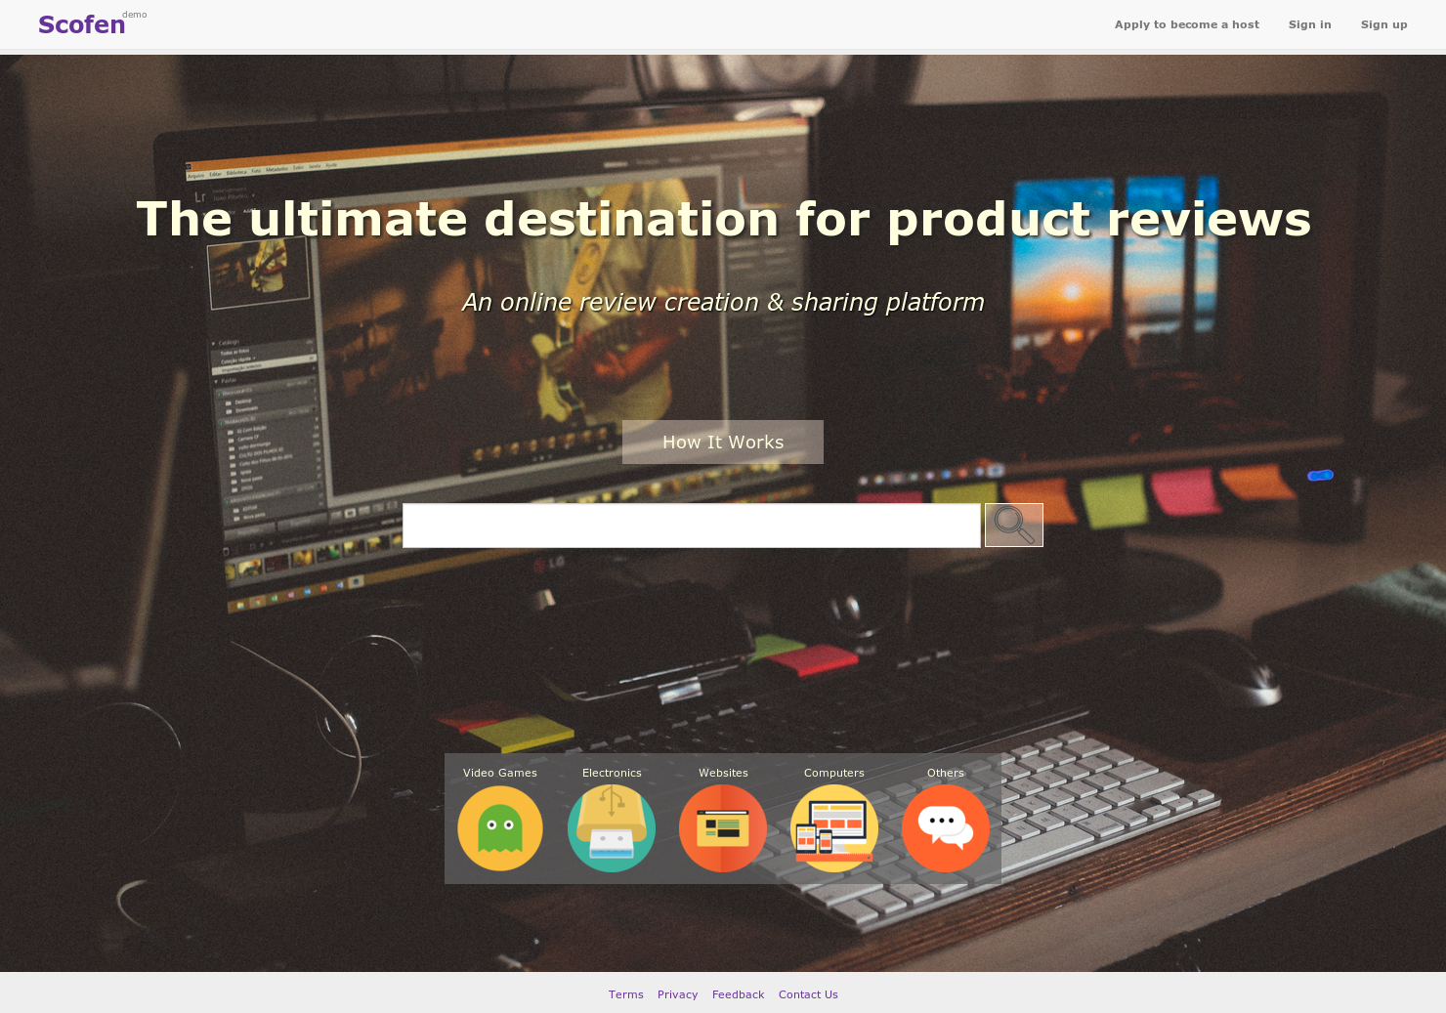
Task: Open the Video Games ghost icon
Action: click(x=500, y=828)
